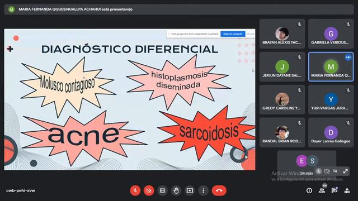
Task: Raise your hand
Action: (x=176, y=190)
